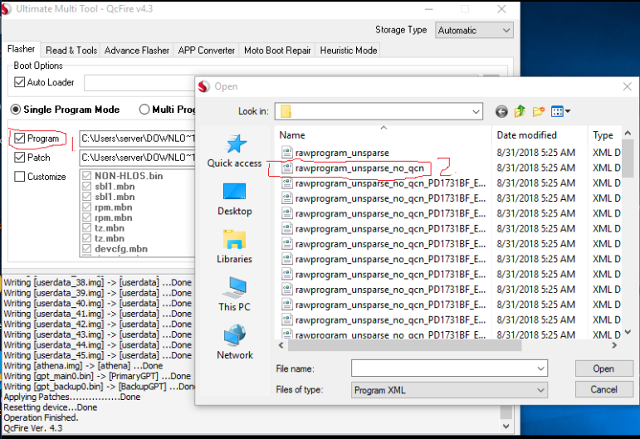The image size is (640, 439).
Task: Click the Program file path field
Action: coord(138,139)
